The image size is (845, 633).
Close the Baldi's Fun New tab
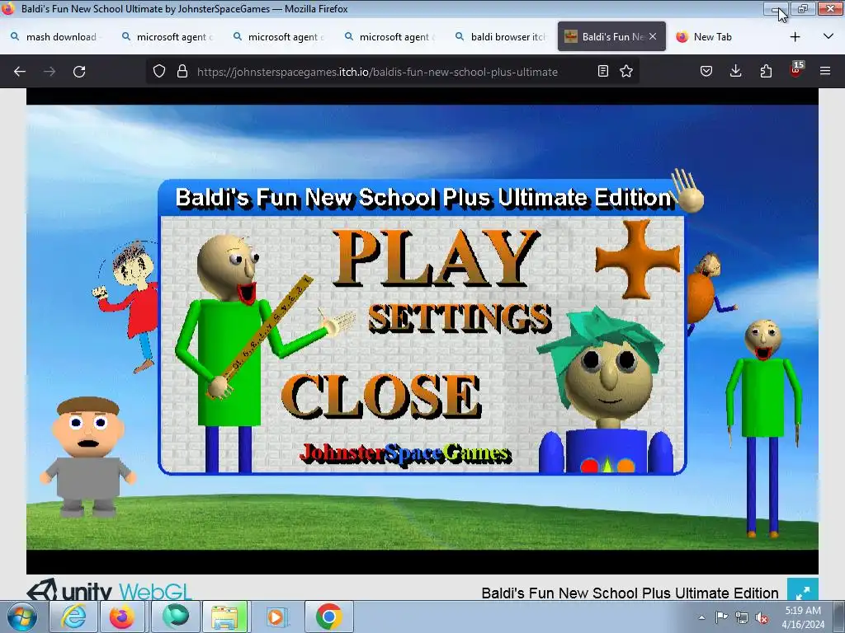[x=653, y=36]
